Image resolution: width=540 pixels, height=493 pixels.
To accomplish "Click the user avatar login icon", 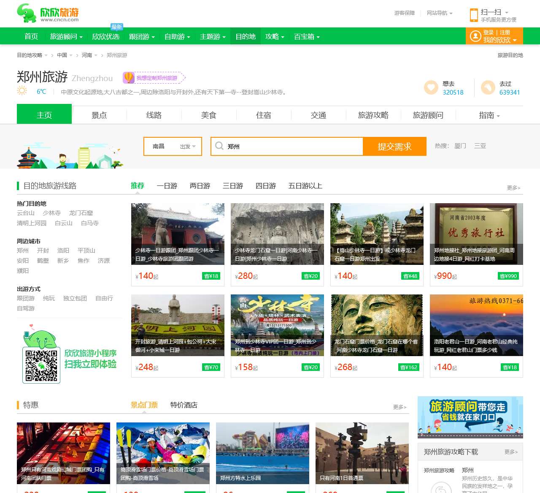I will click(475, 36).
